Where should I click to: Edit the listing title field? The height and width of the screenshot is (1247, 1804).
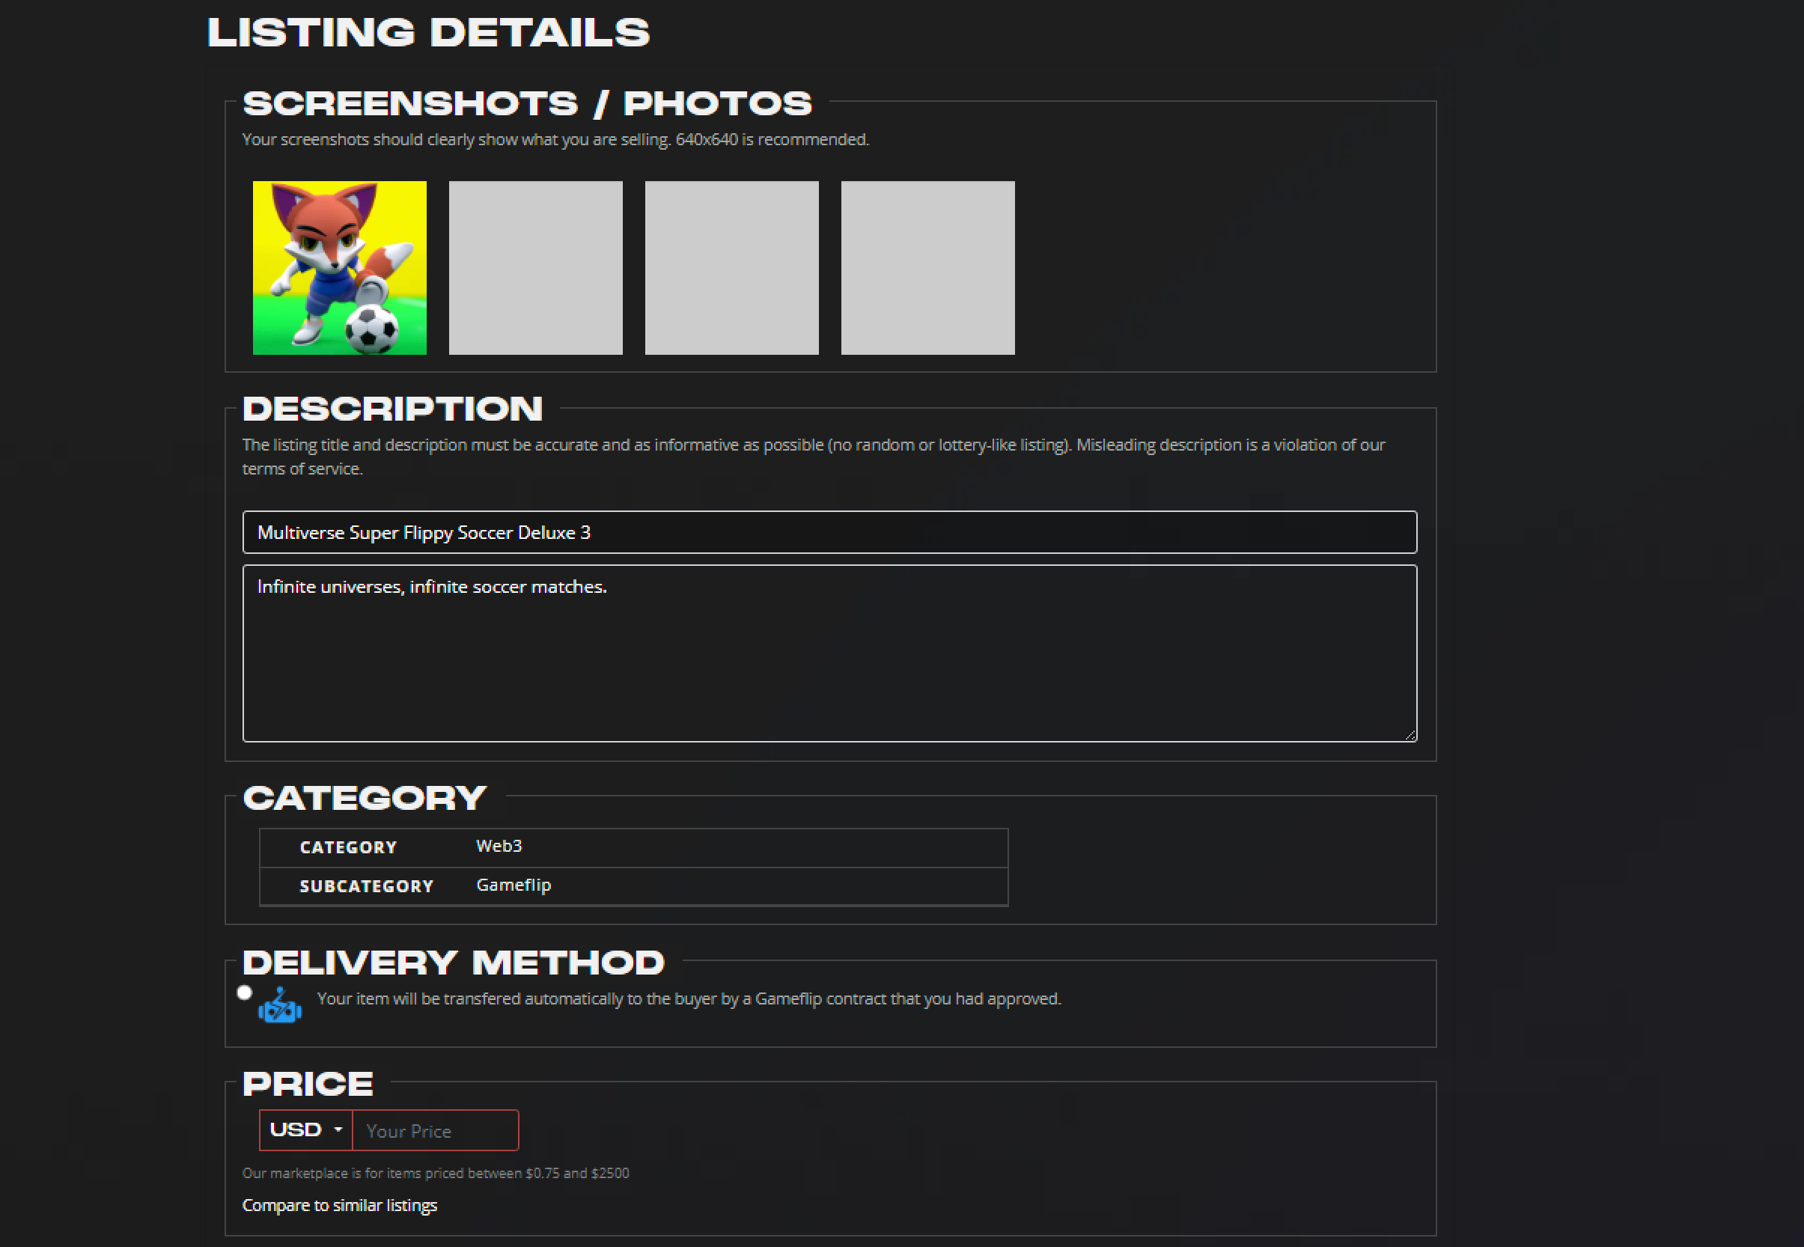(829, 532)
